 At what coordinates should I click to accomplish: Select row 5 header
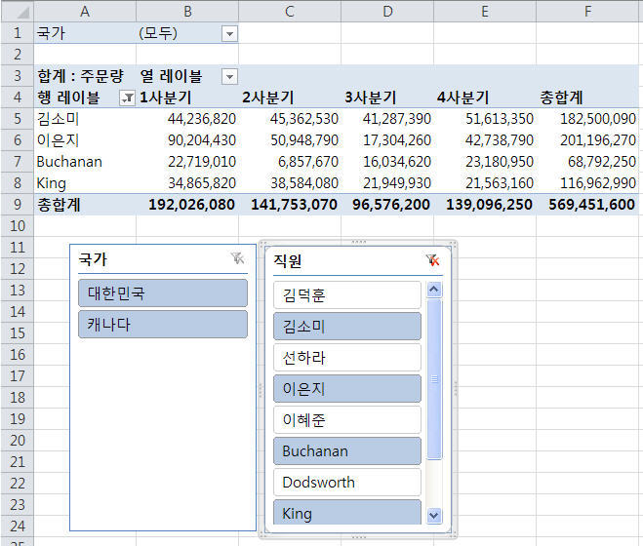click(18, 119)
